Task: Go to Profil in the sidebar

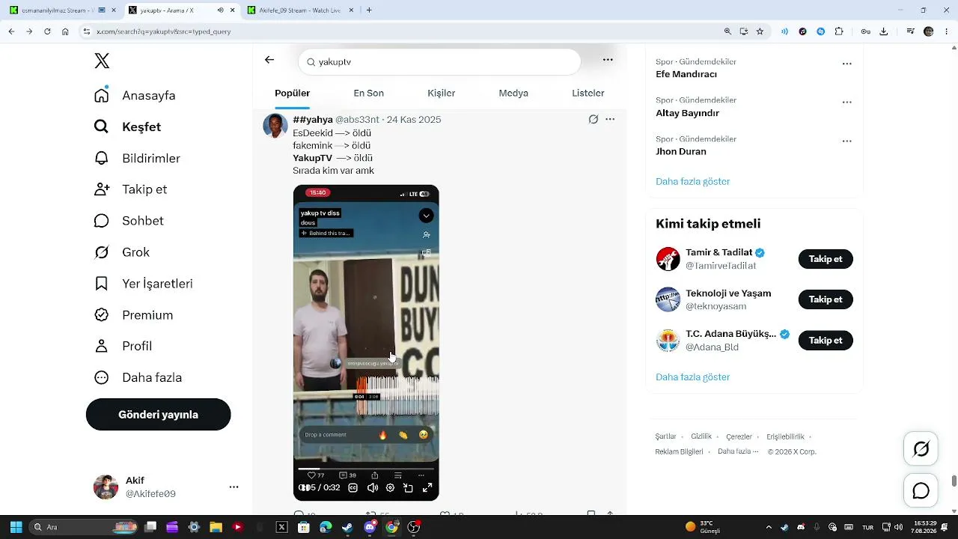Action: pyautogui.click(x=123, y=346)
